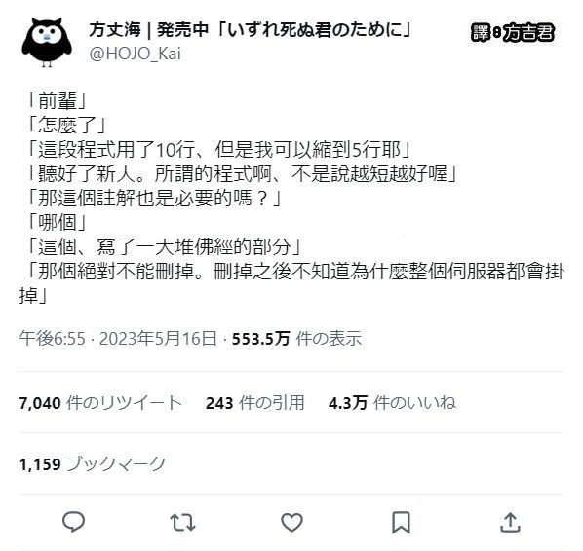Click the line mentioning 佛經的部分
Image resolution: width=583 pixels, height=551 pixels.
[x=165, y=247]
